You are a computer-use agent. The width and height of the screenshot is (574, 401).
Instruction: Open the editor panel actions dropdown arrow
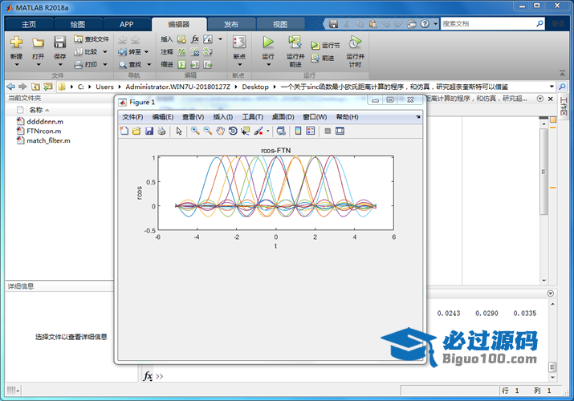(540, 99)
